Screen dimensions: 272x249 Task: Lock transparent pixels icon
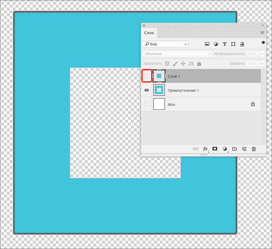click(167, 63)
